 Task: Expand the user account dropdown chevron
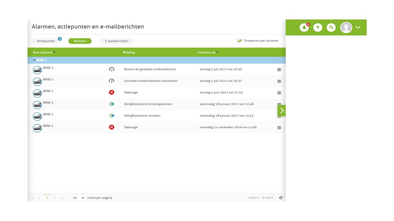click(x=358, y=27)
